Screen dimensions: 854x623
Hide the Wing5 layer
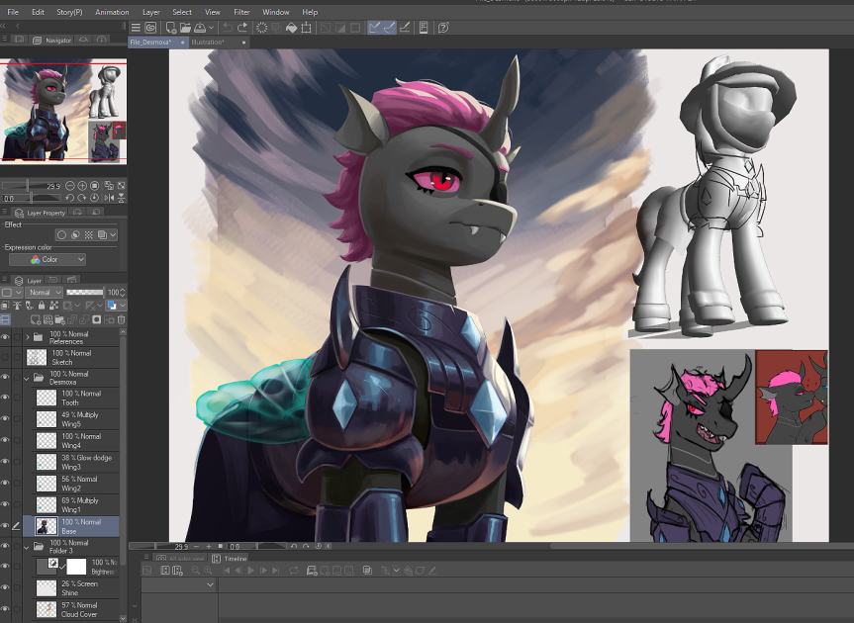[x=6, y=418]
